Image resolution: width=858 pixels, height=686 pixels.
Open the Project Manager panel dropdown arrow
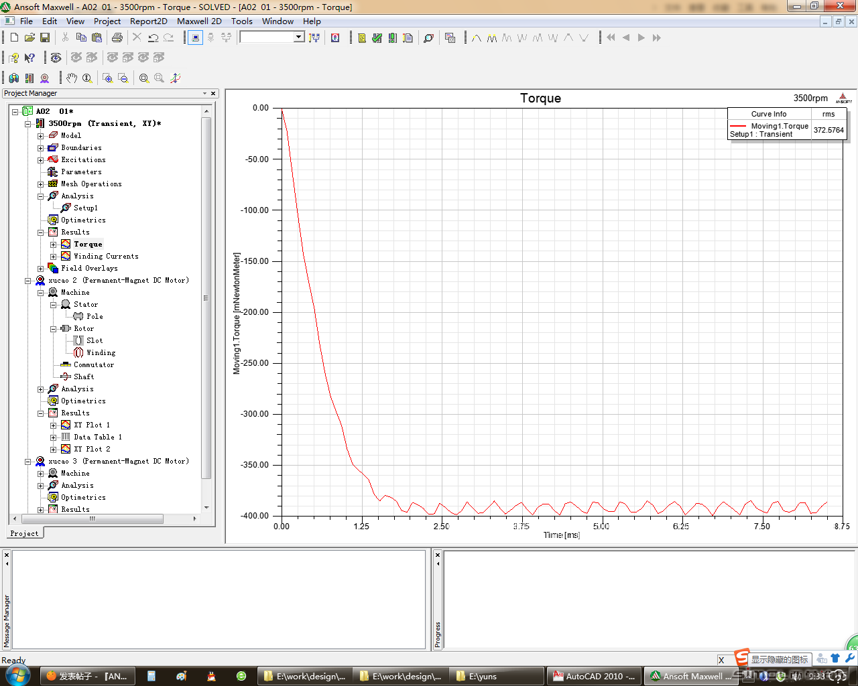[x=205, y=93]
